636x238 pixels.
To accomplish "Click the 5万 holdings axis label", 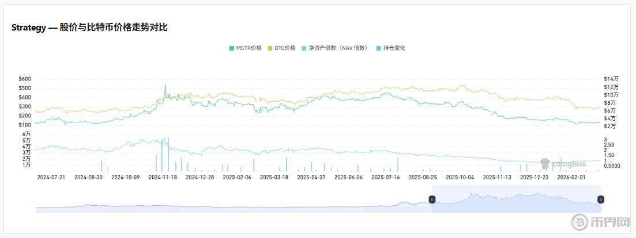I will click(x=27, y=140).
